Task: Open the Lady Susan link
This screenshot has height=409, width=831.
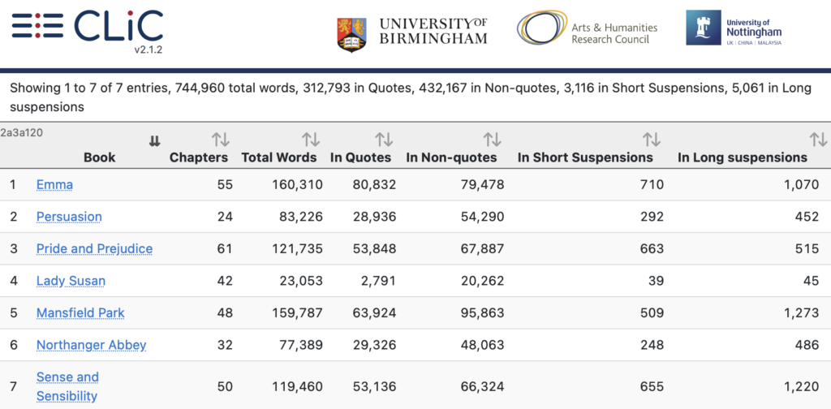Action: point(71,281)
